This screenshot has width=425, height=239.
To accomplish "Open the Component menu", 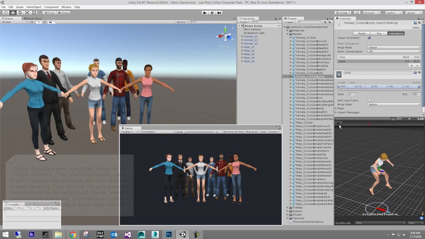I will pyautogui.click(x=51, y=7).
